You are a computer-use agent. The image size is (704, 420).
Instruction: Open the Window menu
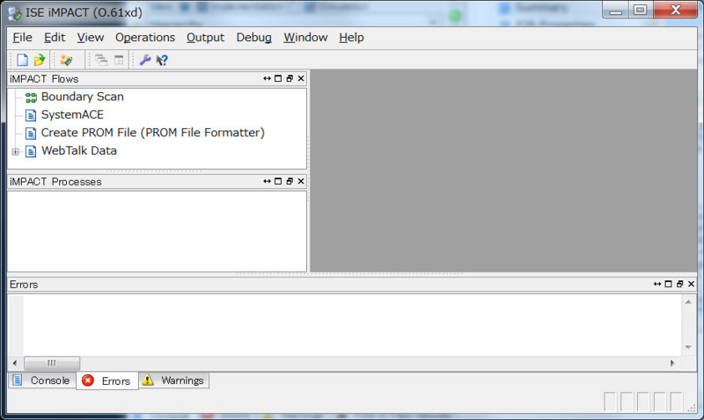(x=305, y=38)
